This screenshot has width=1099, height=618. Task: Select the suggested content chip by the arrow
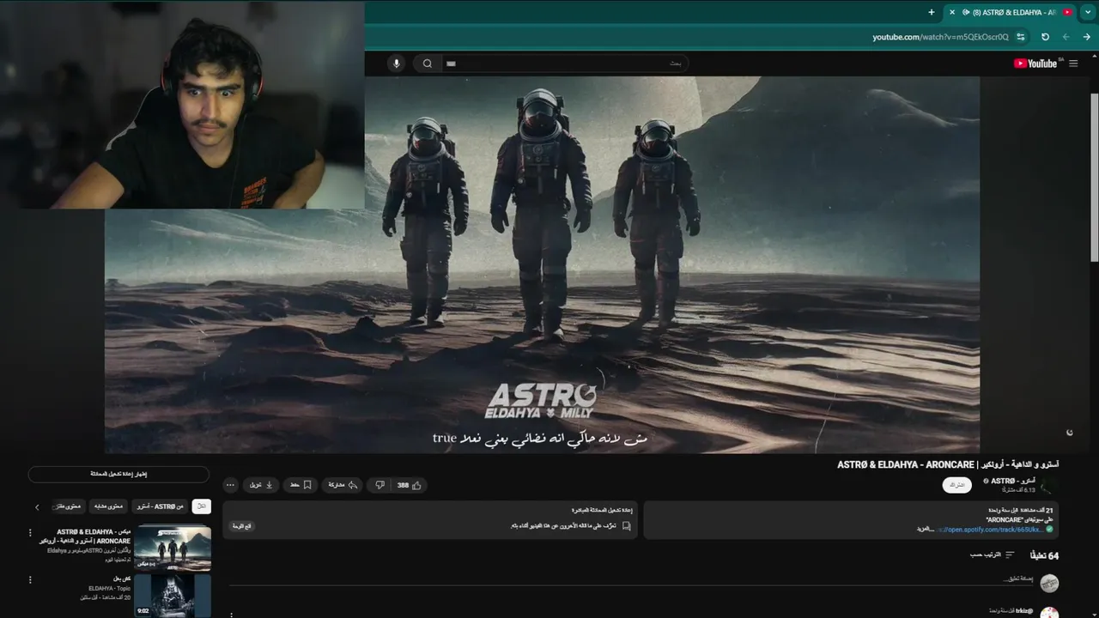pyautogui.click(x=67, y=506)
